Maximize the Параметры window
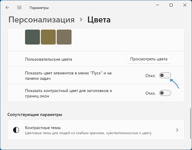This screenshot has height=150, width=192. click(171, 5)
